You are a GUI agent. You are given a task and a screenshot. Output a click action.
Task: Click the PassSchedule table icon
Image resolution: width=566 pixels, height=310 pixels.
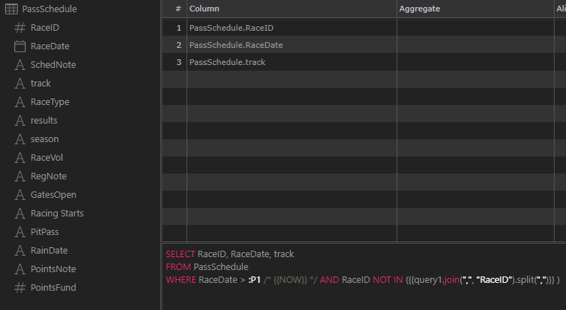tap(11, 9)
